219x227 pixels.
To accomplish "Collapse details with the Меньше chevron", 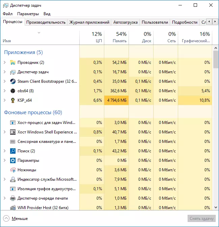I will click(6, 219).
